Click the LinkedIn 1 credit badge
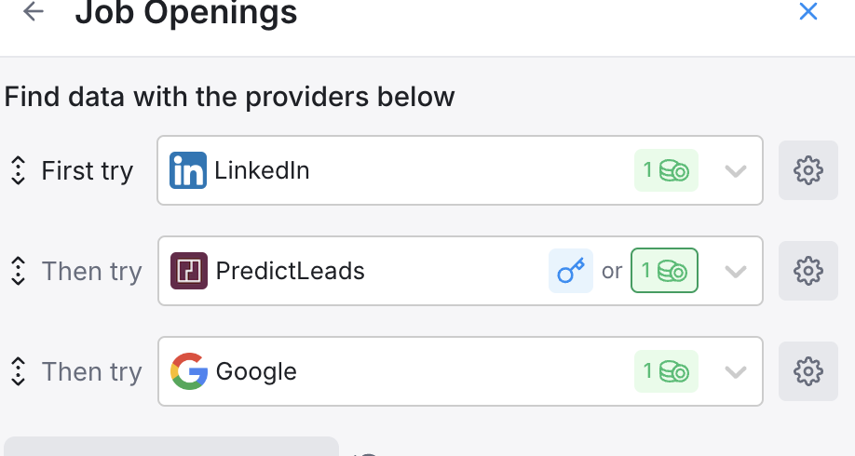This screenshot has width=855, height=456. pos(665,170)
